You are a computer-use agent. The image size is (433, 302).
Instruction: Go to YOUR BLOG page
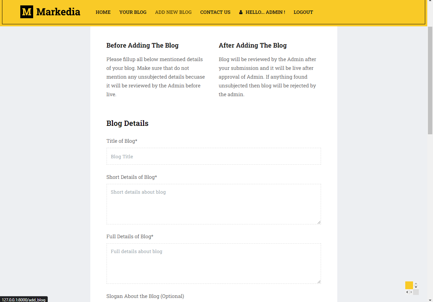(133, 12)
